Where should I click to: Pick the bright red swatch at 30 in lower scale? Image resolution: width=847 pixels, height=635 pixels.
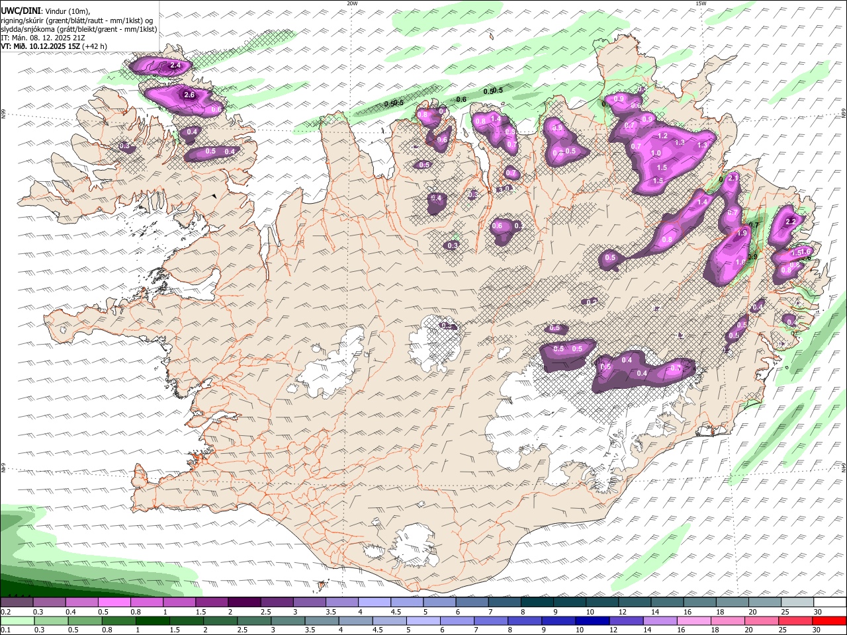(x=830, y=620)
